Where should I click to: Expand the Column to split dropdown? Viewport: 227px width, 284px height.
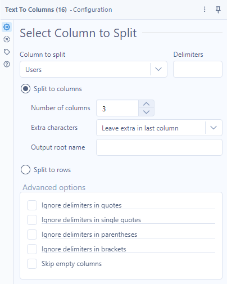tap(93, 69)
